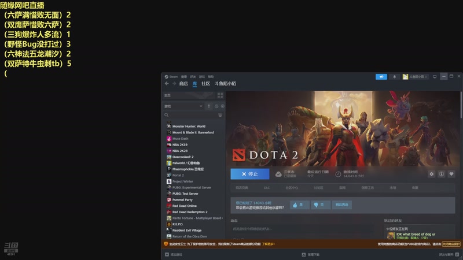Switch to Big Picture mode monitor icon
463x260 pixels.
pyautogui.click(x=435, y=77)
